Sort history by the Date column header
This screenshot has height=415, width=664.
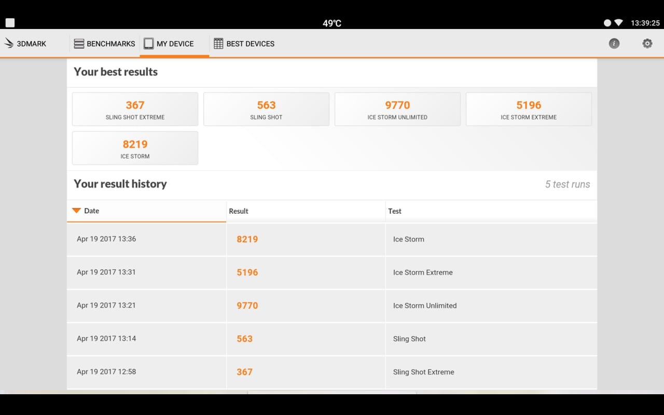(x=146, y=211)
